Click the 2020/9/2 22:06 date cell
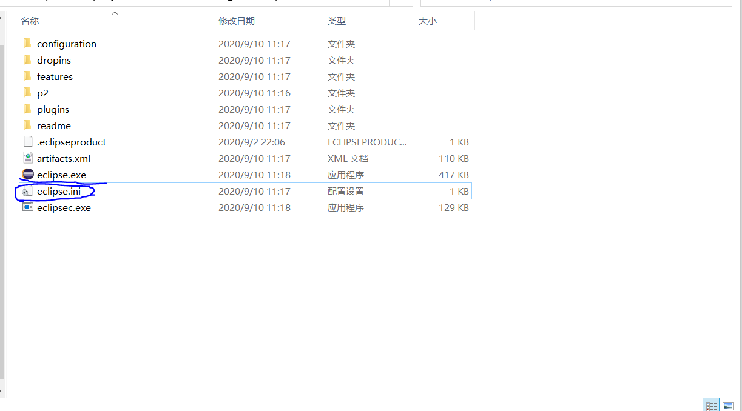Viewport: 742px width, 411px height. (x=252, y=142)
